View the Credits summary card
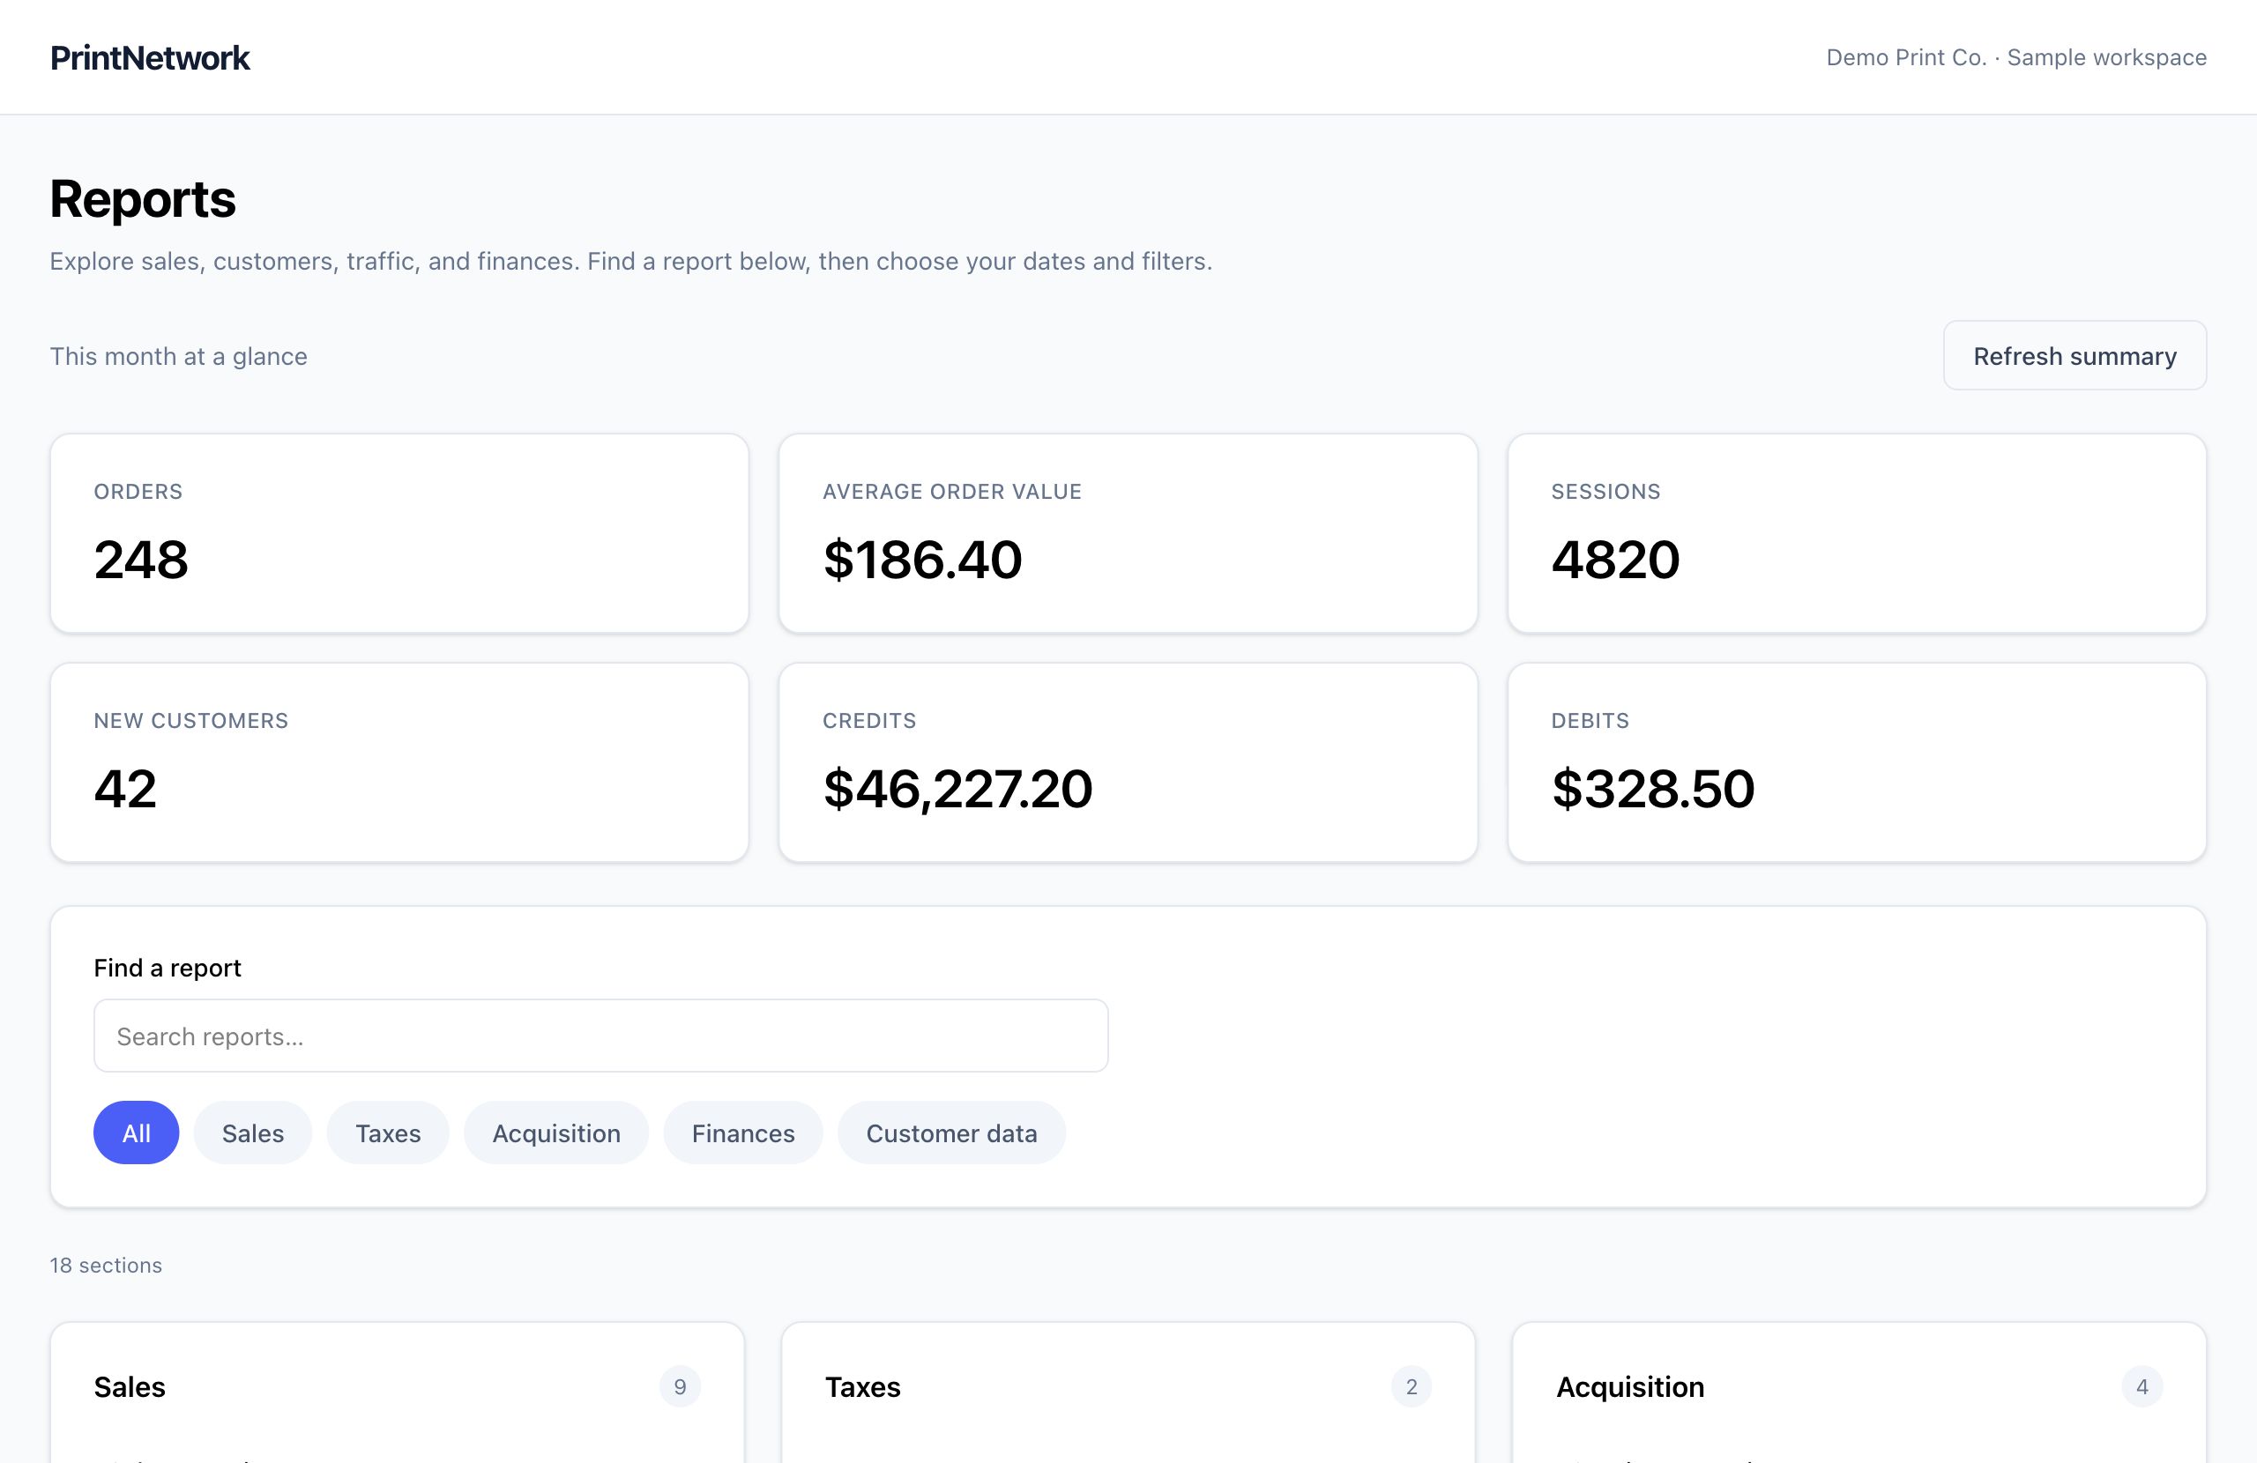Screen dimensions: 2257x1463 (x=1128, y=762)
